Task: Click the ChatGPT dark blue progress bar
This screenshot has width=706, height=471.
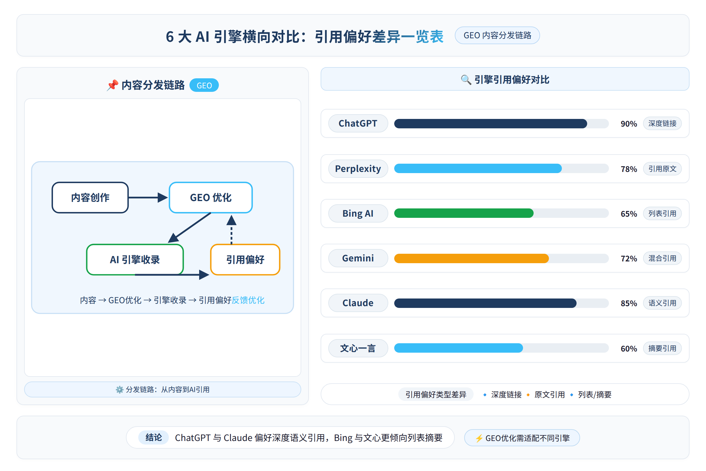Action: click(x=490, y=123)
